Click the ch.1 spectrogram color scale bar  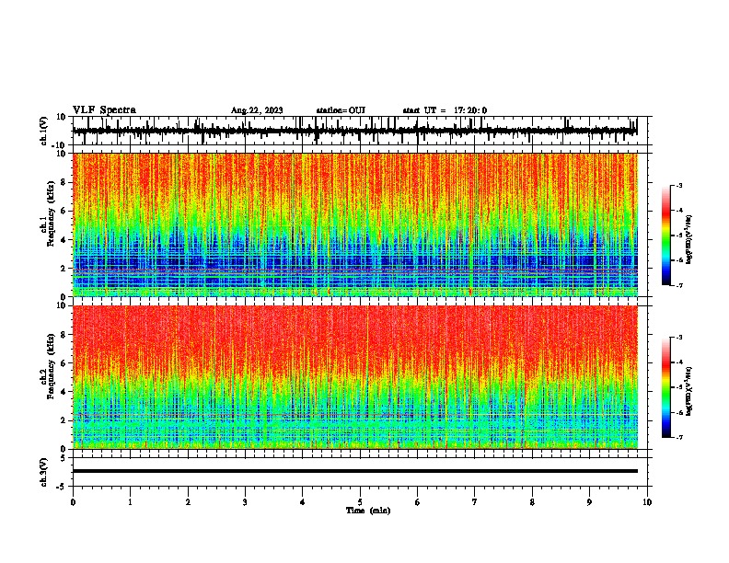(x=666, y=236)
